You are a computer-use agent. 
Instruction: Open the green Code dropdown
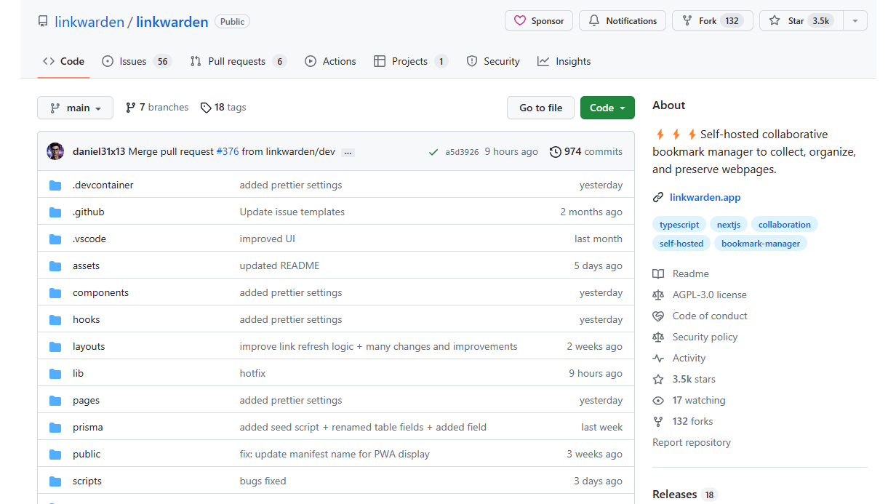tap(607, 107)
